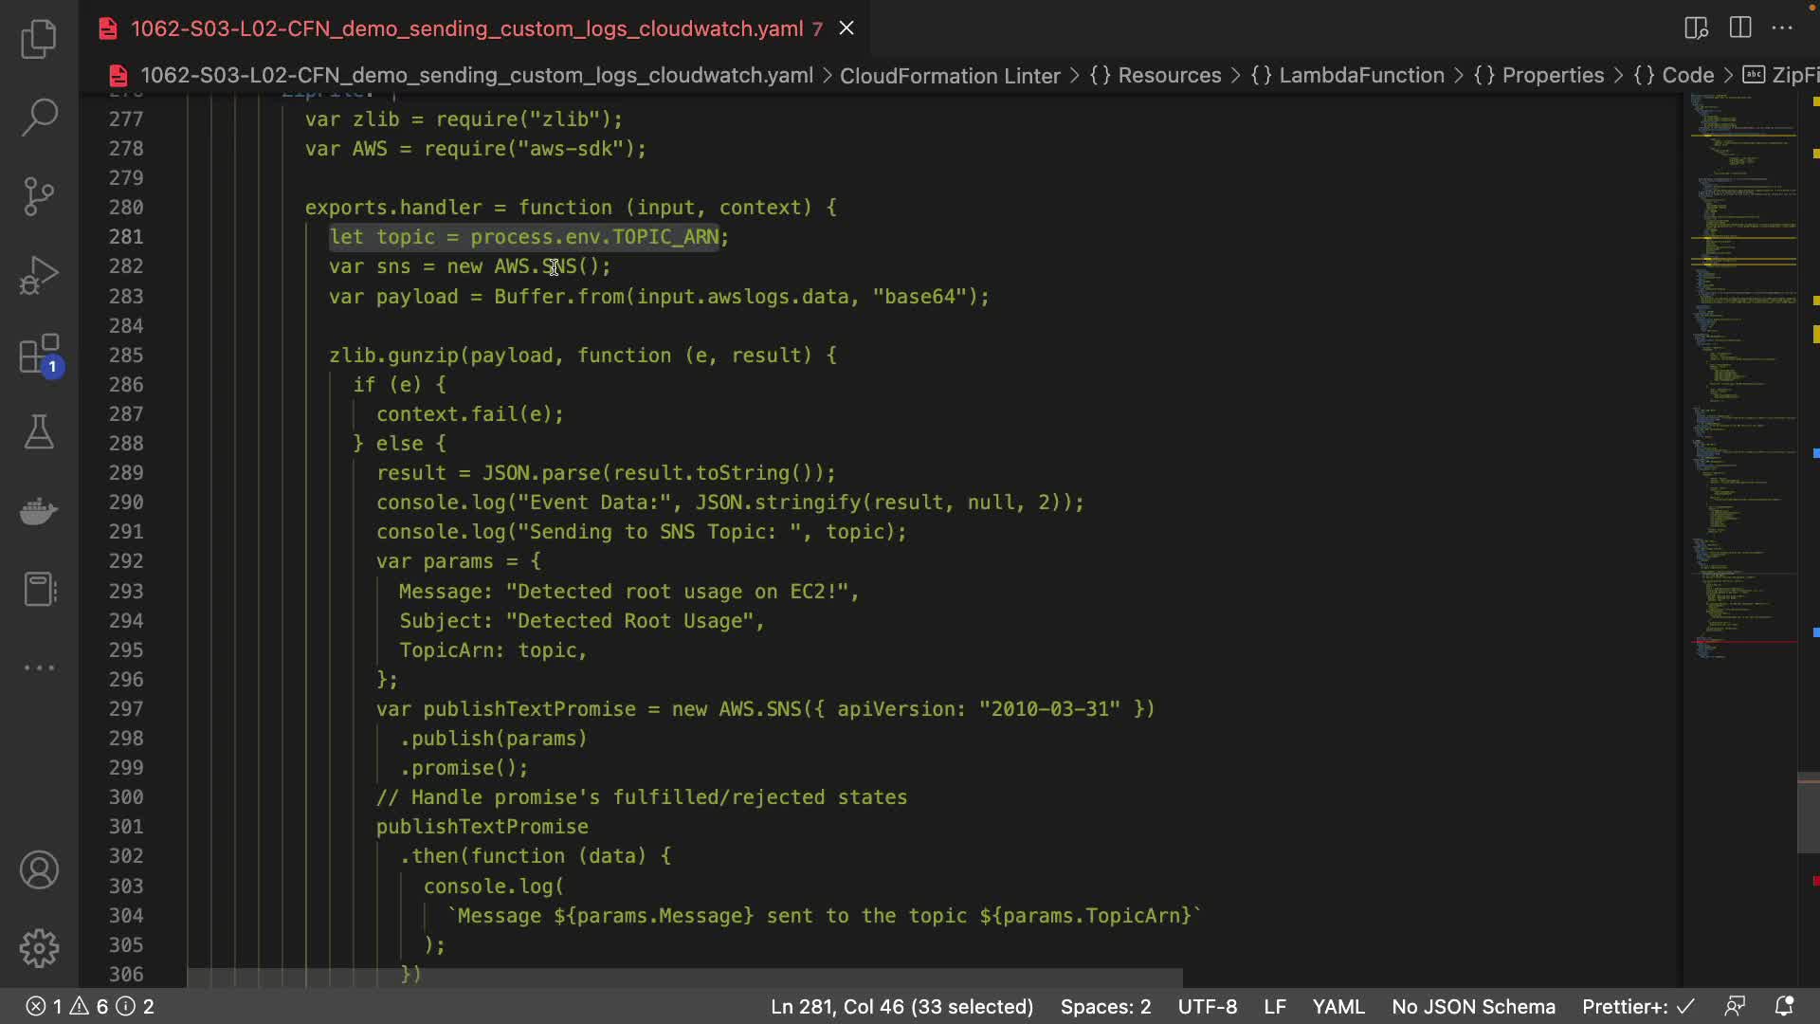Open Manage settings gear
1820x1024 pixels.
click(39, 948)
